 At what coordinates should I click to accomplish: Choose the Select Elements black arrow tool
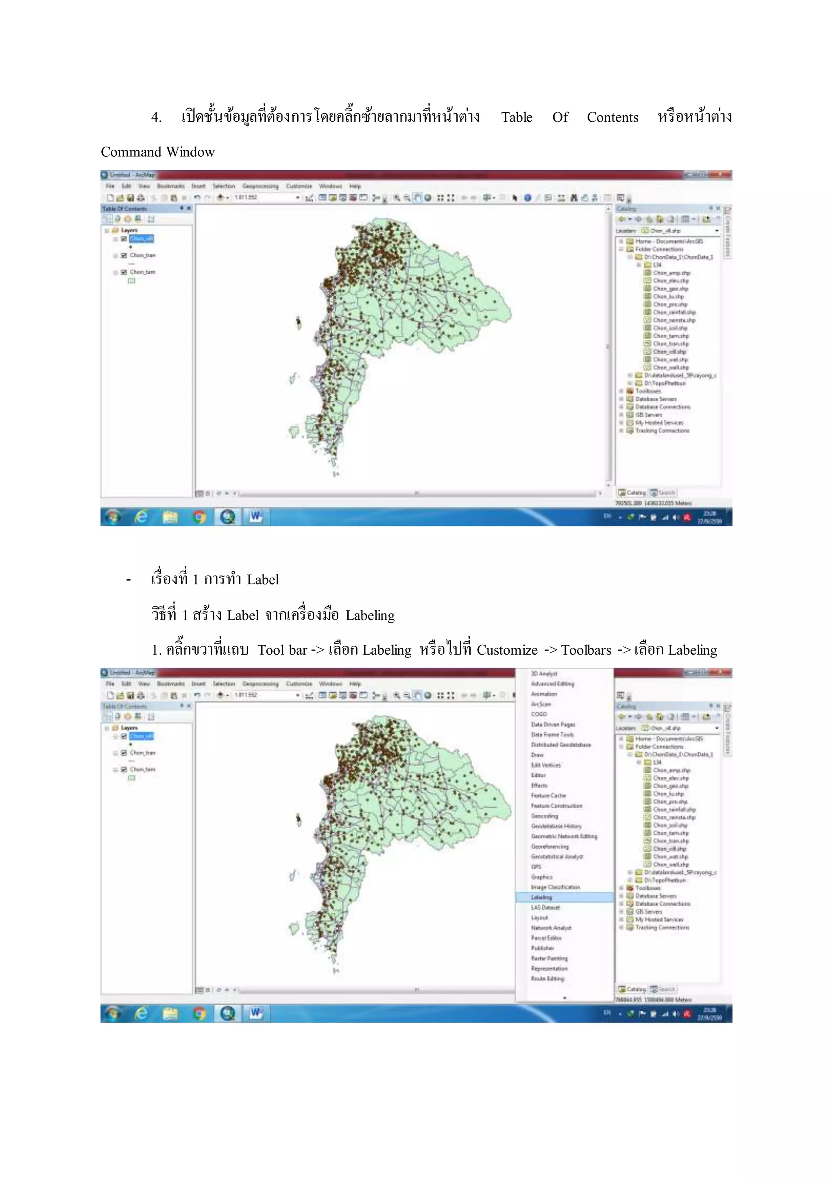515,198
